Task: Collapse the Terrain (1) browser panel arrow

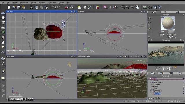Action: [x=183, y=76]
